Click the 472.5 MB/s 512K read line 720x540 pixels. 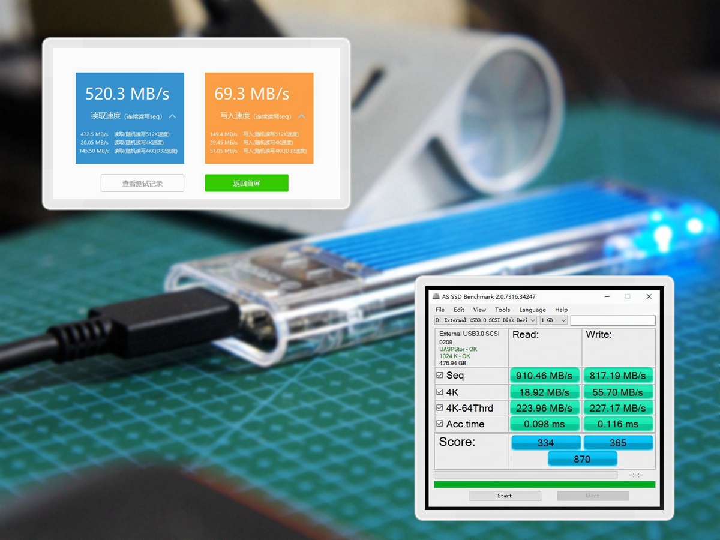click(x=125, y=134)
